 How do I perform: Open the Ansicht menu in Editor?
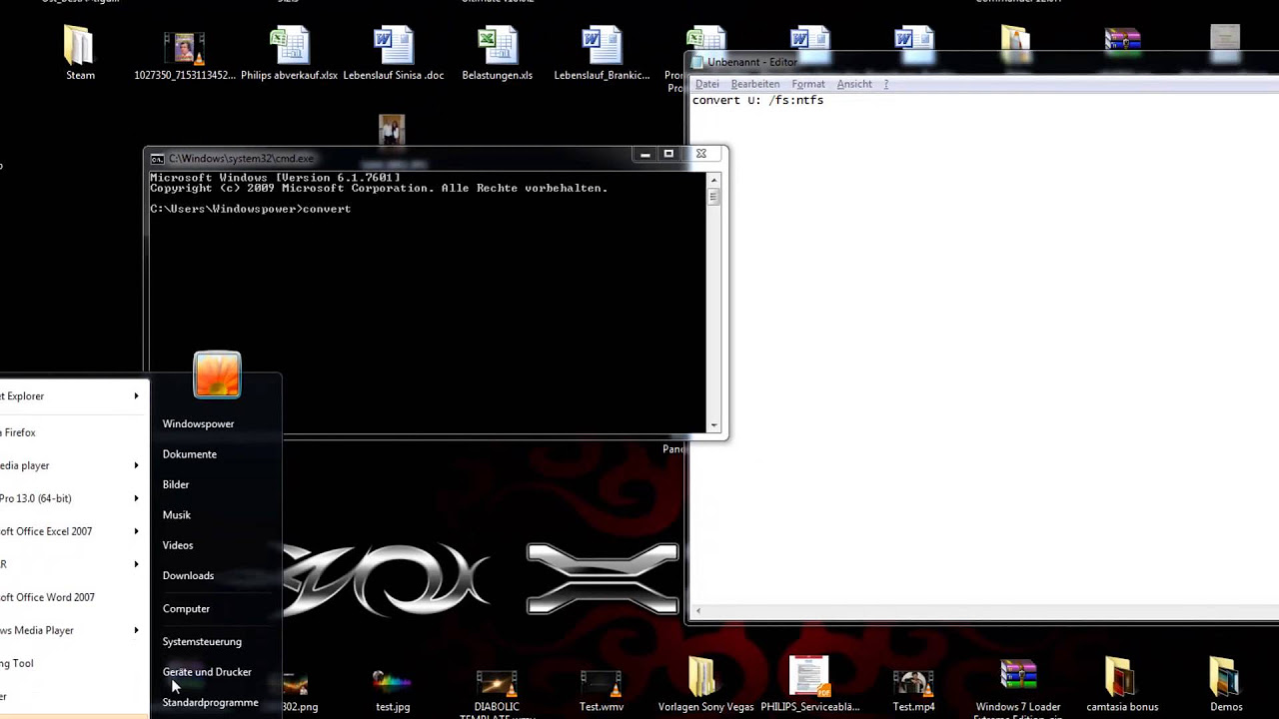(x=854, y=84)
